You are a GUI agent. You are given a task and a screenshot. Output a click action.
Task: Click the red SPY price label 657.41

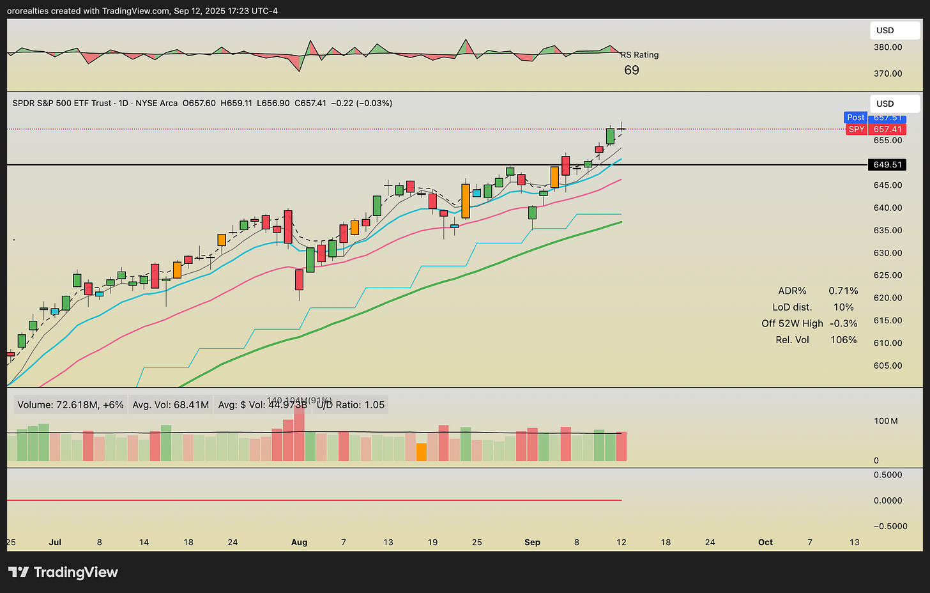[874, 129]
